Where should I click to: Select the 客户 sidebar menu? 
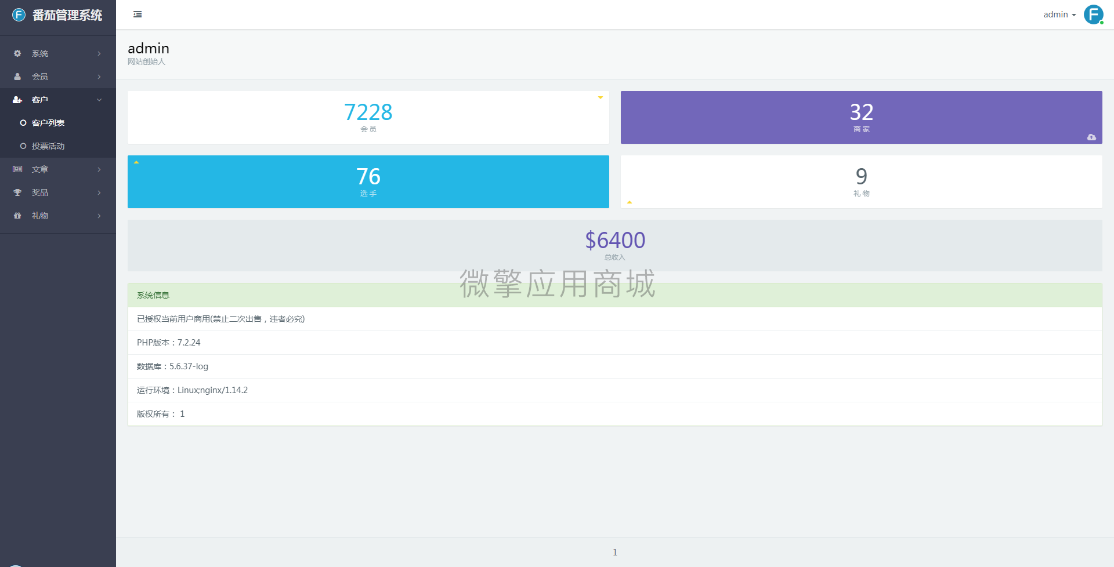click(58, 100)
